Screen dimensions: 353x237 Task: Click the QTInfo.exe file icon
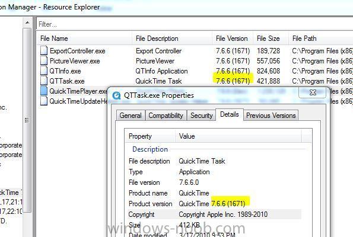click(44, 71)
